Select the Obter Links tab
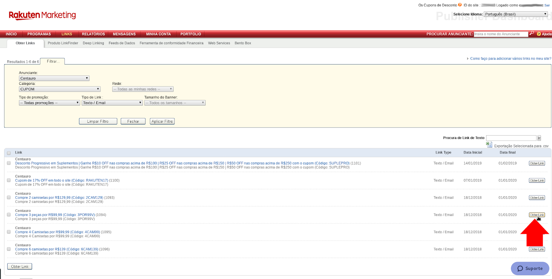The height and width of the screenshot is (279, 552). (x=25, y=43)
